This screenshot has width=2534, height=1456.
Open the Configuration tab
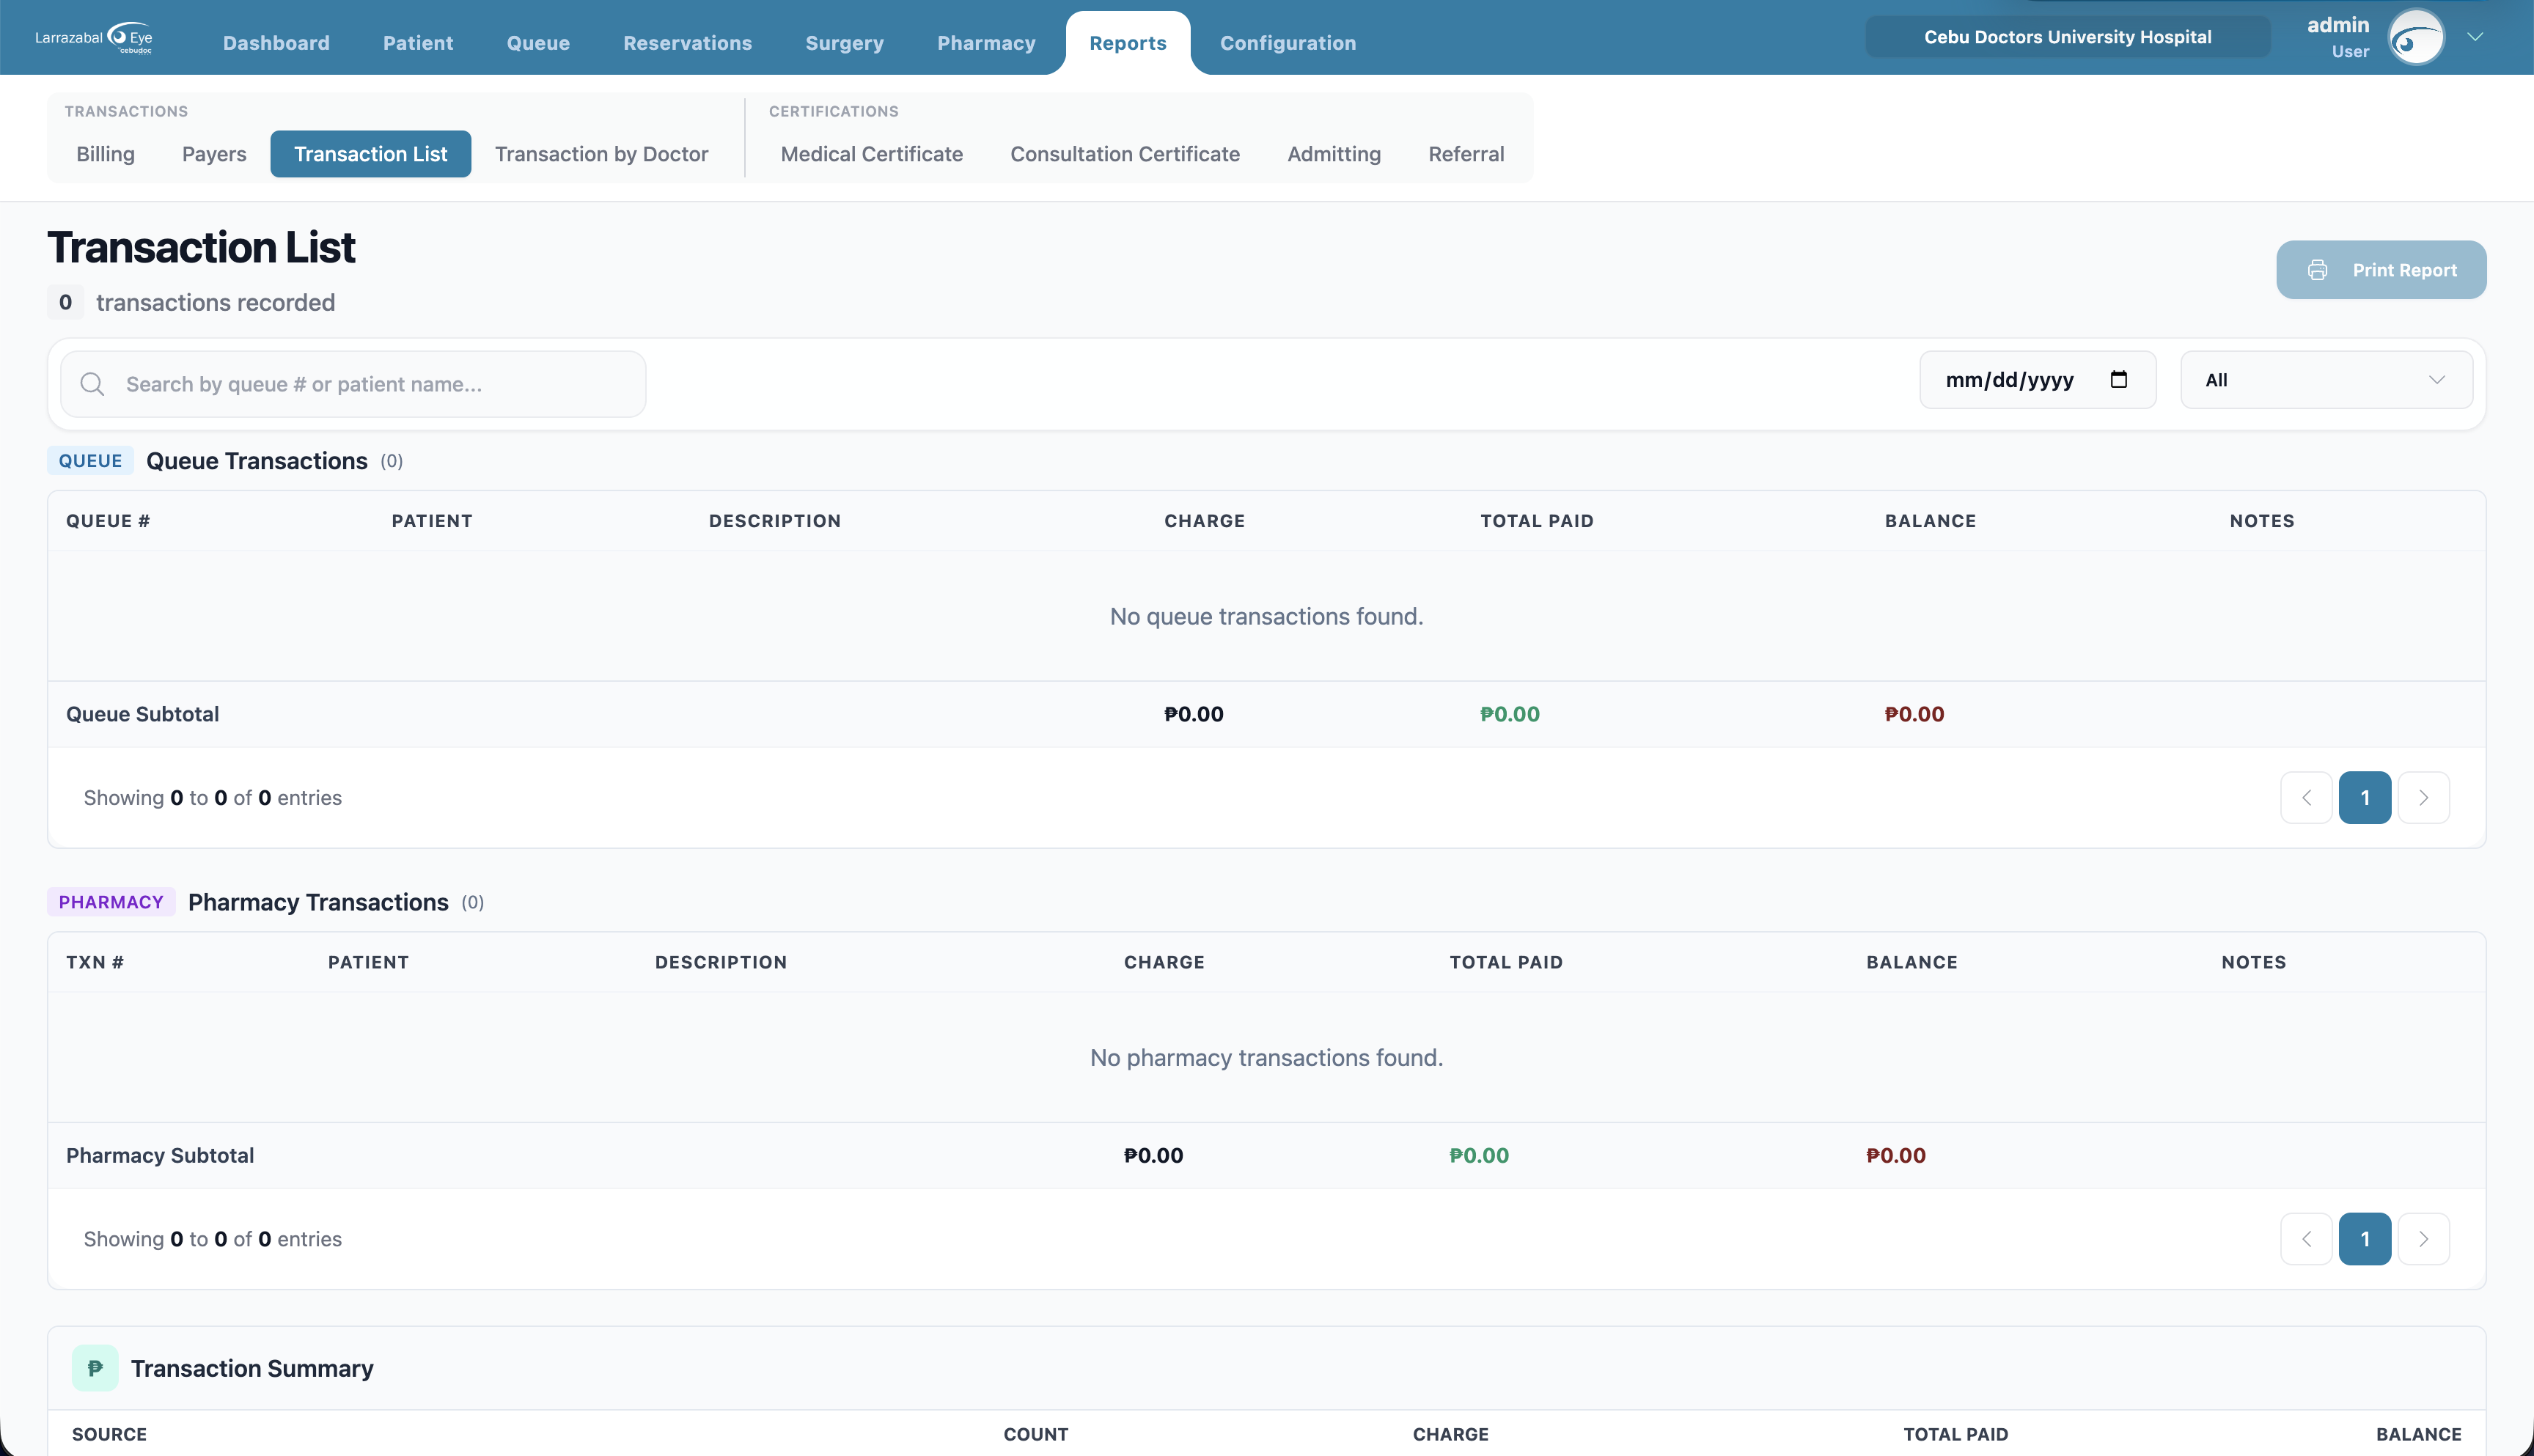[1288, 43]
